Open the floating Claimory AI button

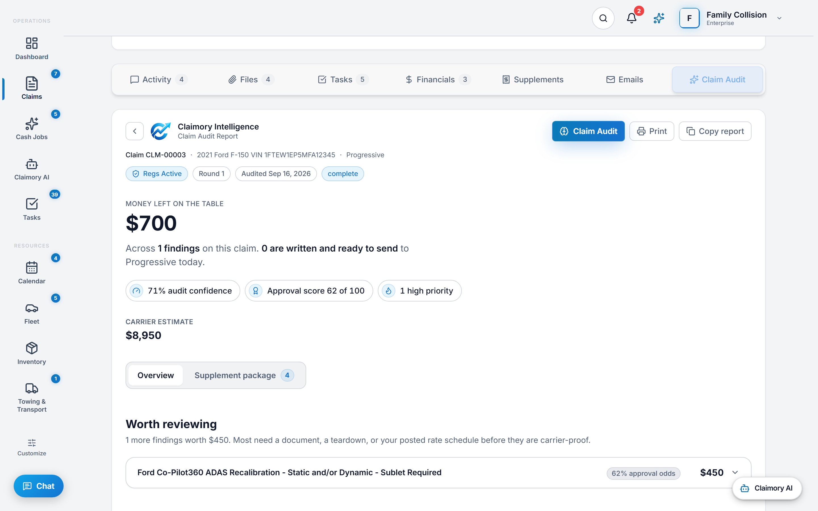coord(767,488)
